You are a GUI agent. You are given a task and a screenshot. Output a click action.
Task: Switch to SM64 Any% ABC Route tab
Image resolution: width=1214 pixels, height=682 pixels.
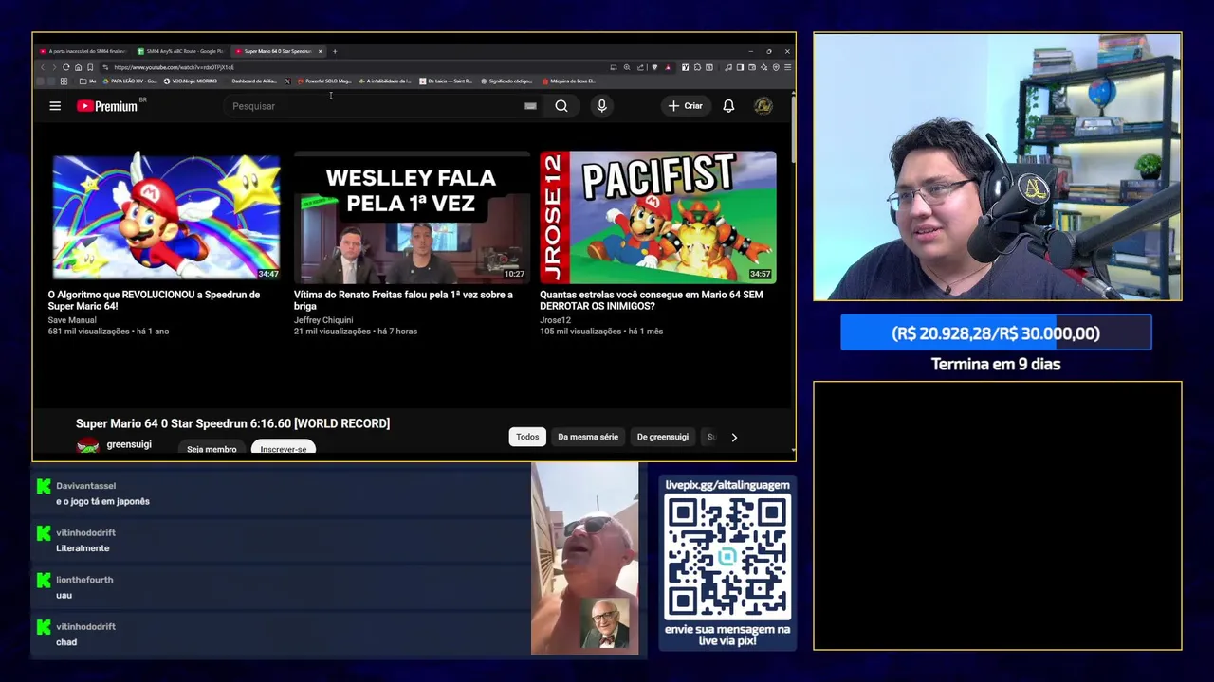pyautogui.click(x=179, y=51)
